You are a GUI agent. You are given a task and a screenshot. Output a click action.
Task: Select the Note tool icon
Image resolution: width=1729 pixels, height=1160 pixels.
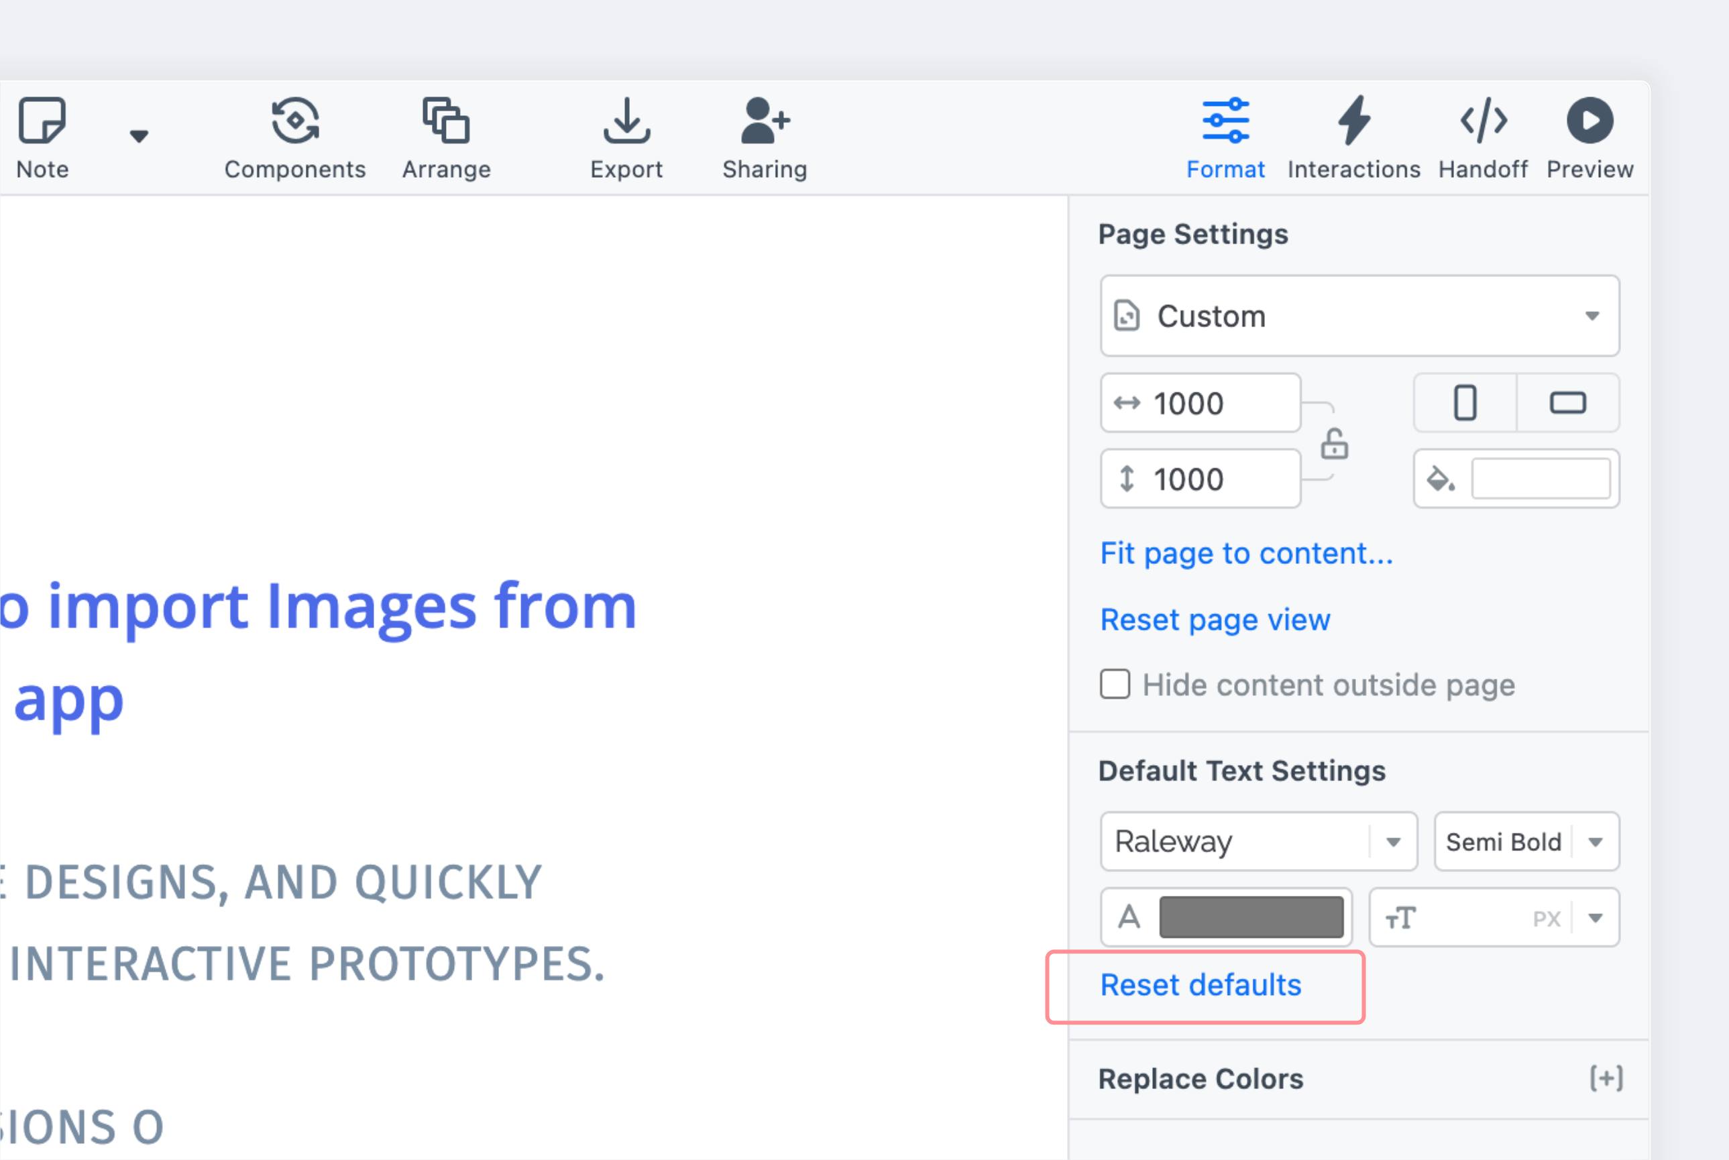(42, 121)
